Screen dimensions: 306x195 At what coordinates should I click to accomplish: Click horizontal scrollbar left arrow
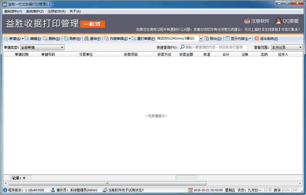[6, 183]
